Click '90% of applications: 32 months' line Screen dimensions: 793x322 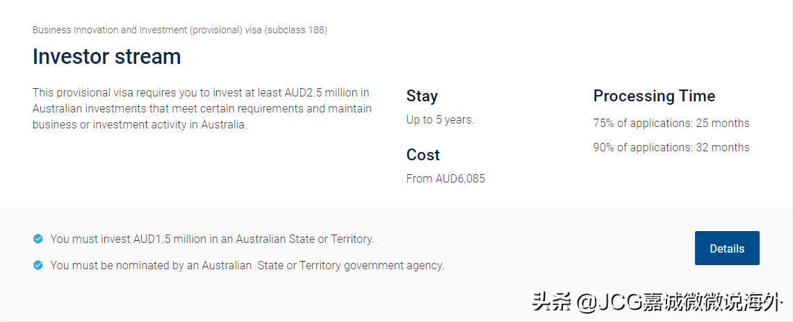pyautogui.click(x=671, y=147)
